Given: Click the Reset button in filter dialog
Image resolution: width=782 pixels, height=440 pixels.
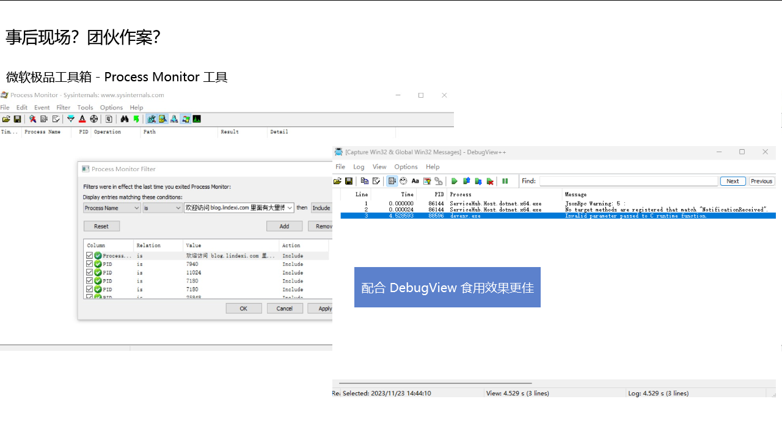Looking at the screenshot, I should [101, 226].
